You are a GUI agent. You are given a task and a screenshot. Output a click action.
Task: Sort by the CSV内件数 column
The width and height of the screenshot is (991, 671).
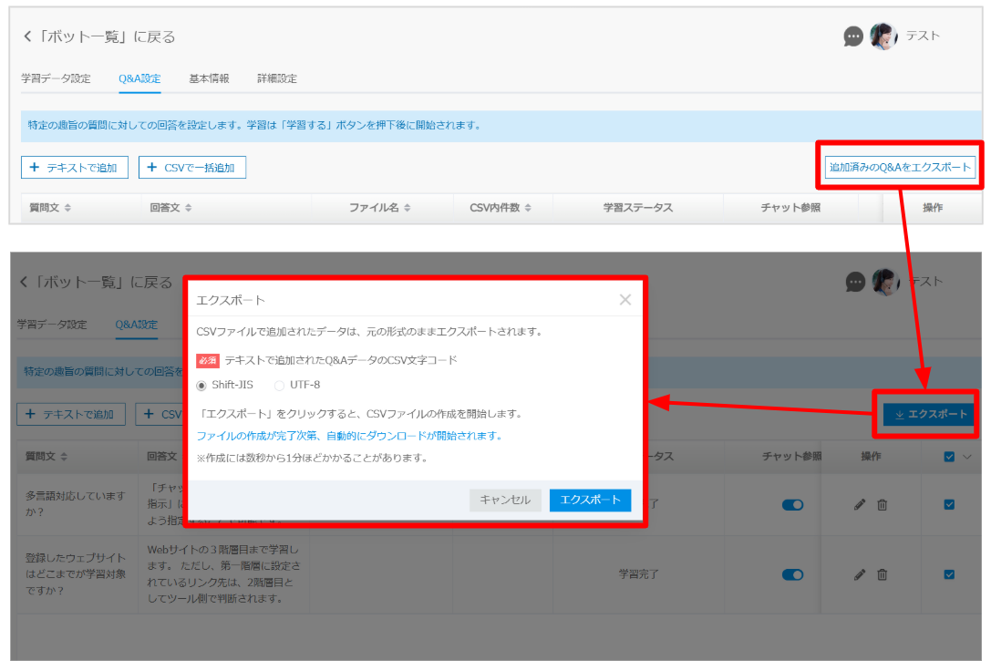(501, 208)
